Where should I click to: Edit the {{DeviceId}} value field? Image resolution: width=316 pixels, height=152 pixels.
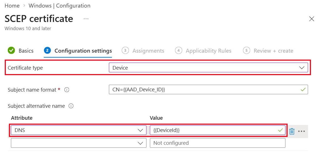pos(217,130)
